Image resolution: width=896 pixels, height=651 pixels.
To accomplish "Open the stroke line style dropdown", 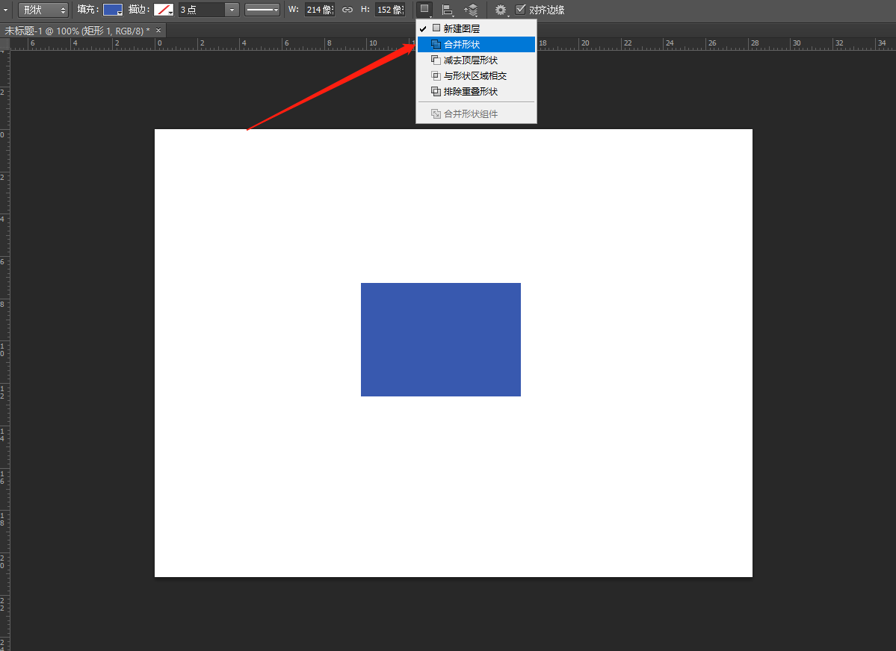I will (x=262, y=10).
